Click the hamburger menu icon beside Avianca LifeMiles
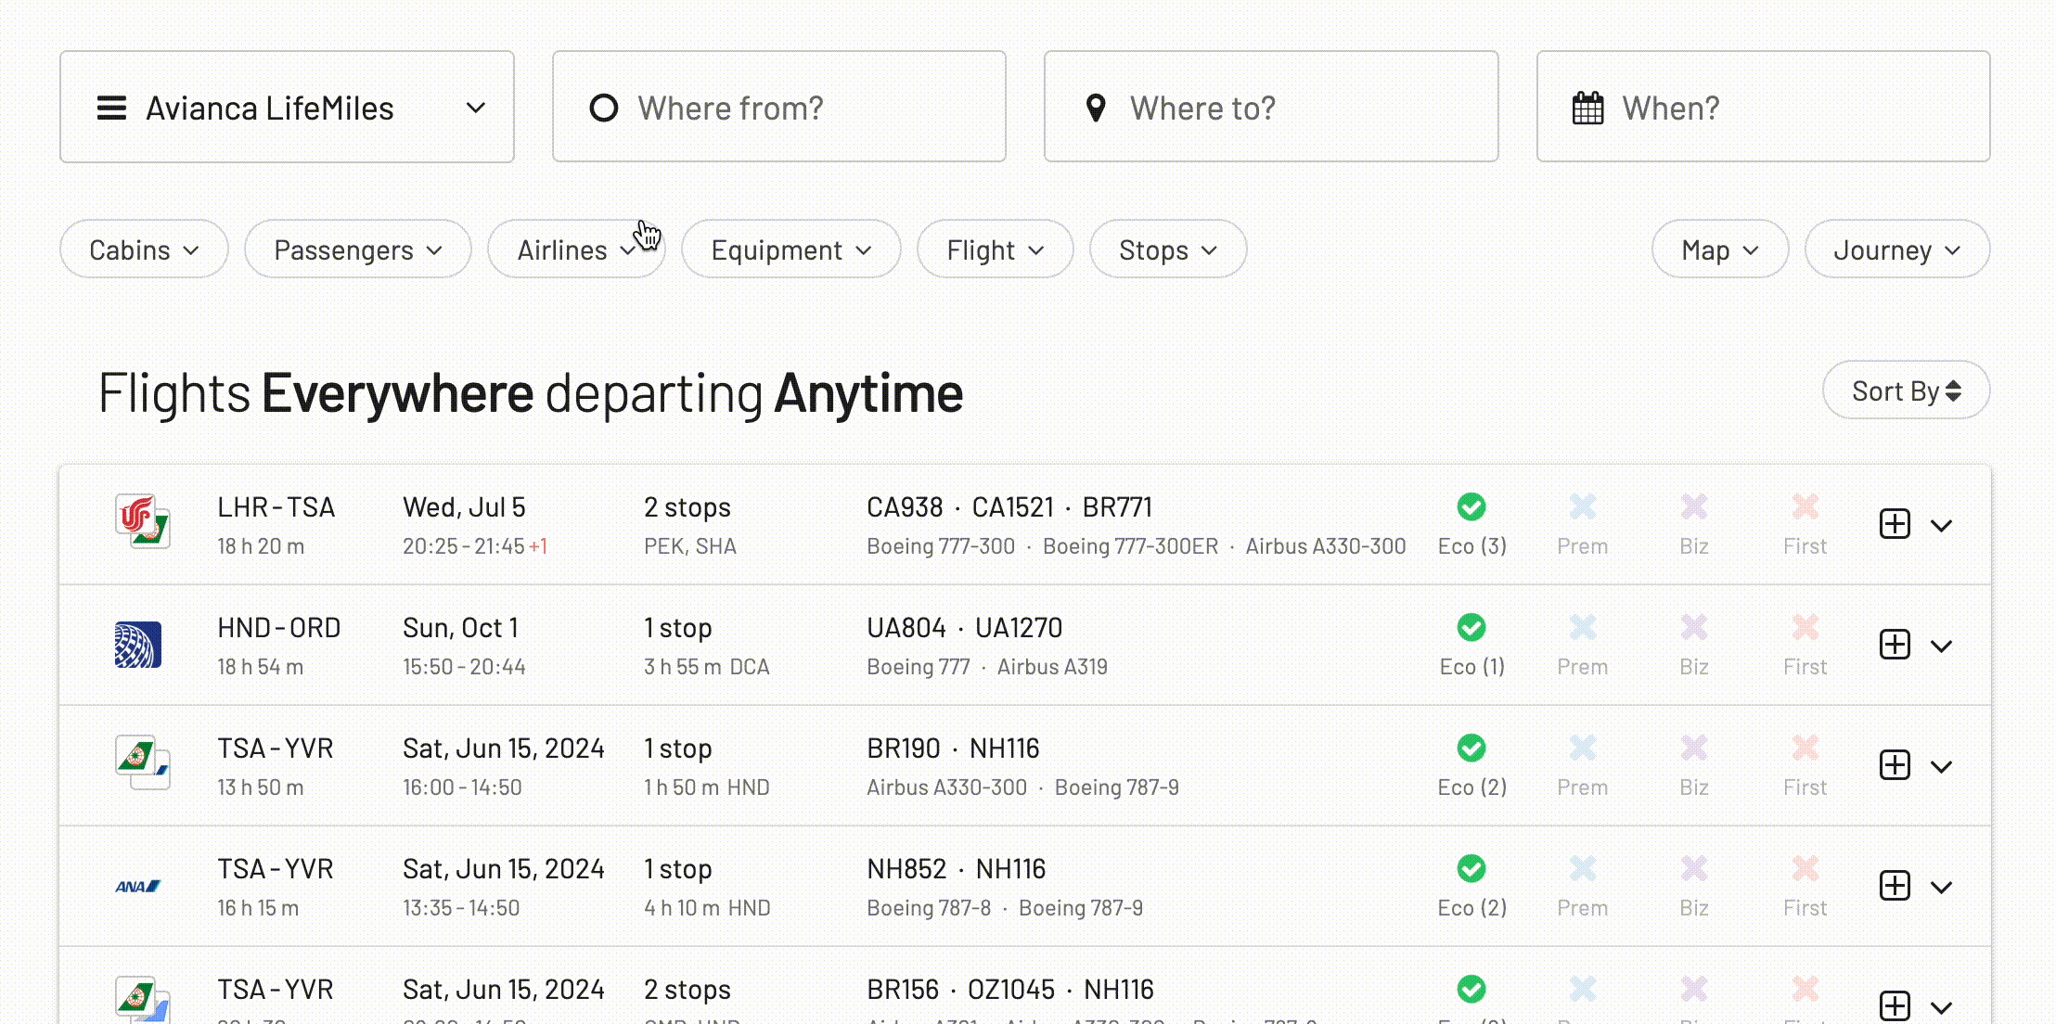The image size is (2056, 1024). click(x=112, y=109)
